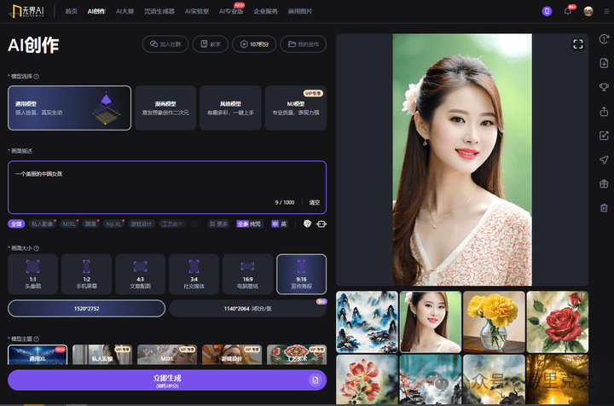Image resolution: width=614 pixels, height=406 pixels.
Task: Expand the 更多 tag filter list
Action: click(x=218, y=223)
